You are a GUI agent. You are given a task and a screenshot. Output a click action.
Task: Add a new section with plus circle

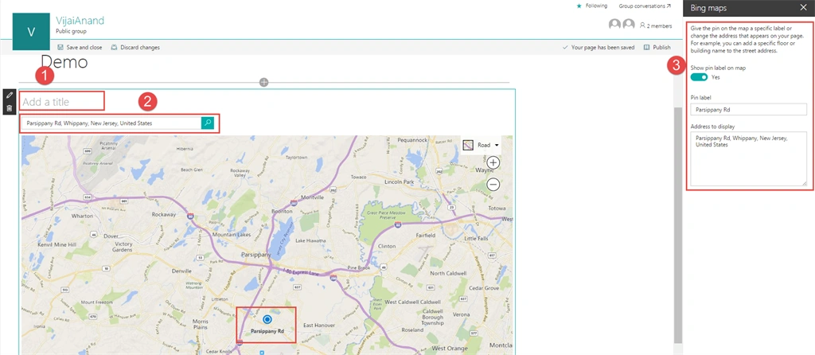point(264,82)
